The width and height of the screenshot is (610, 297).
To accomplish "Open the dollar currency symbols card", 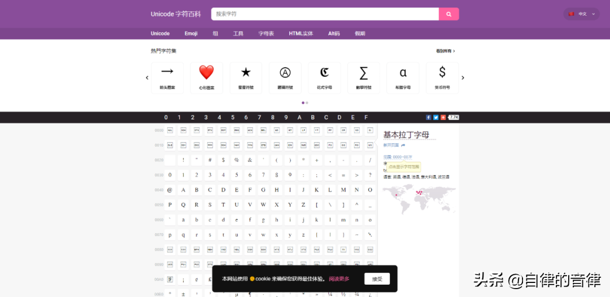I will pyautogui.click(x=442, y=78).
